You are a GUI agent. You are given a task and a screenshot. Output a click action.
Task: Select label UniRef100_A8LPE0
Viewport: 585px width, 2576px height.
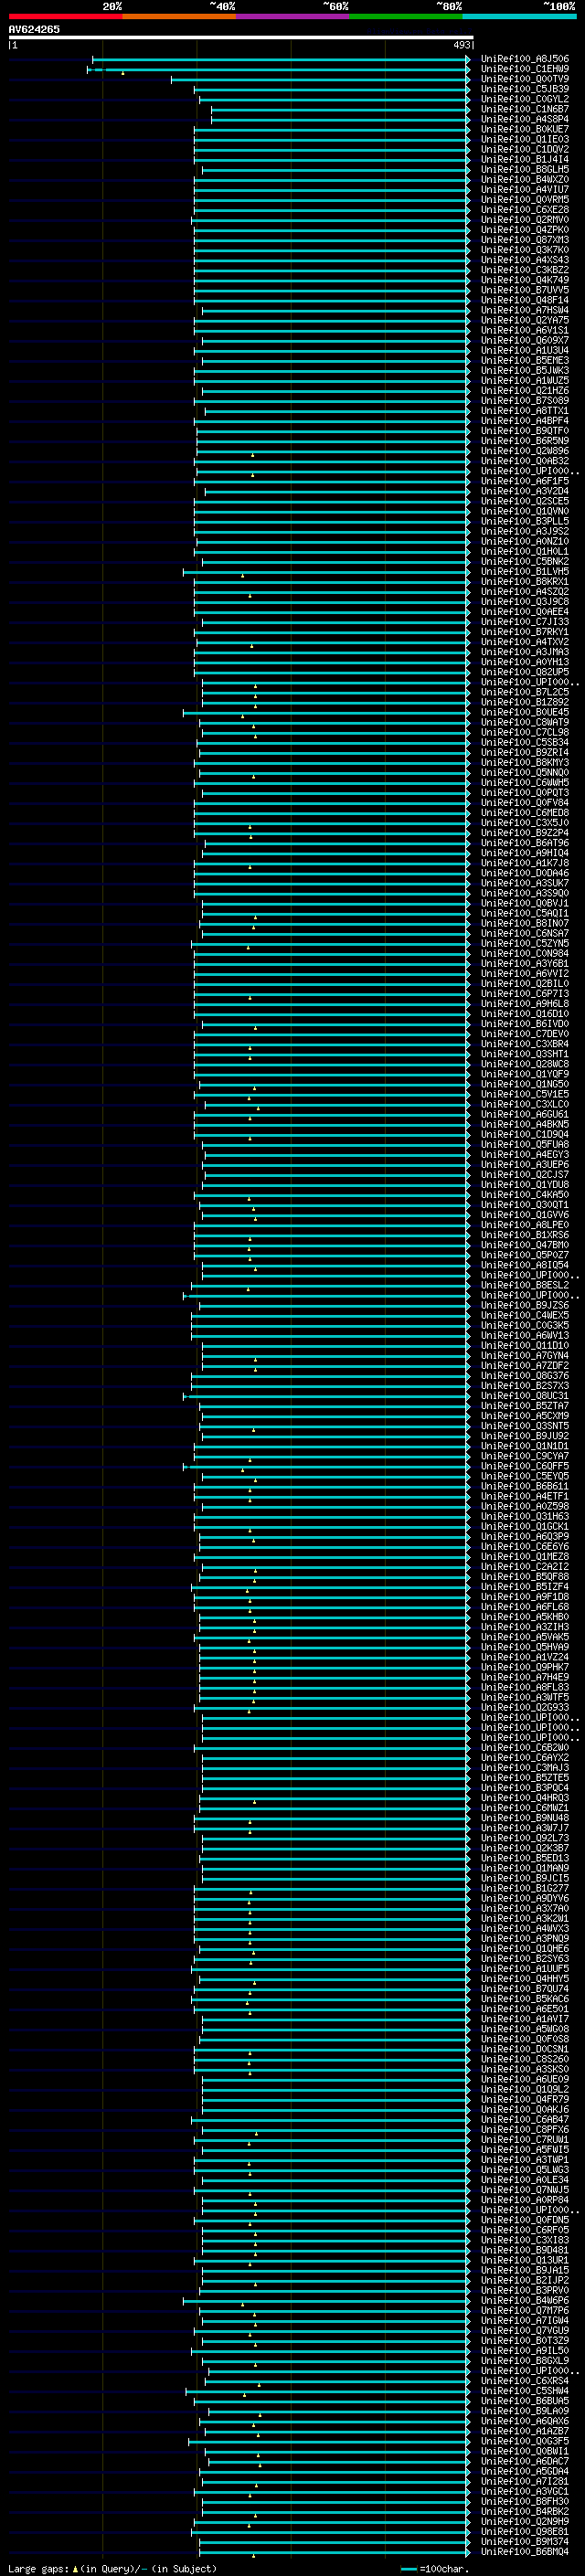click(524, 1225)
